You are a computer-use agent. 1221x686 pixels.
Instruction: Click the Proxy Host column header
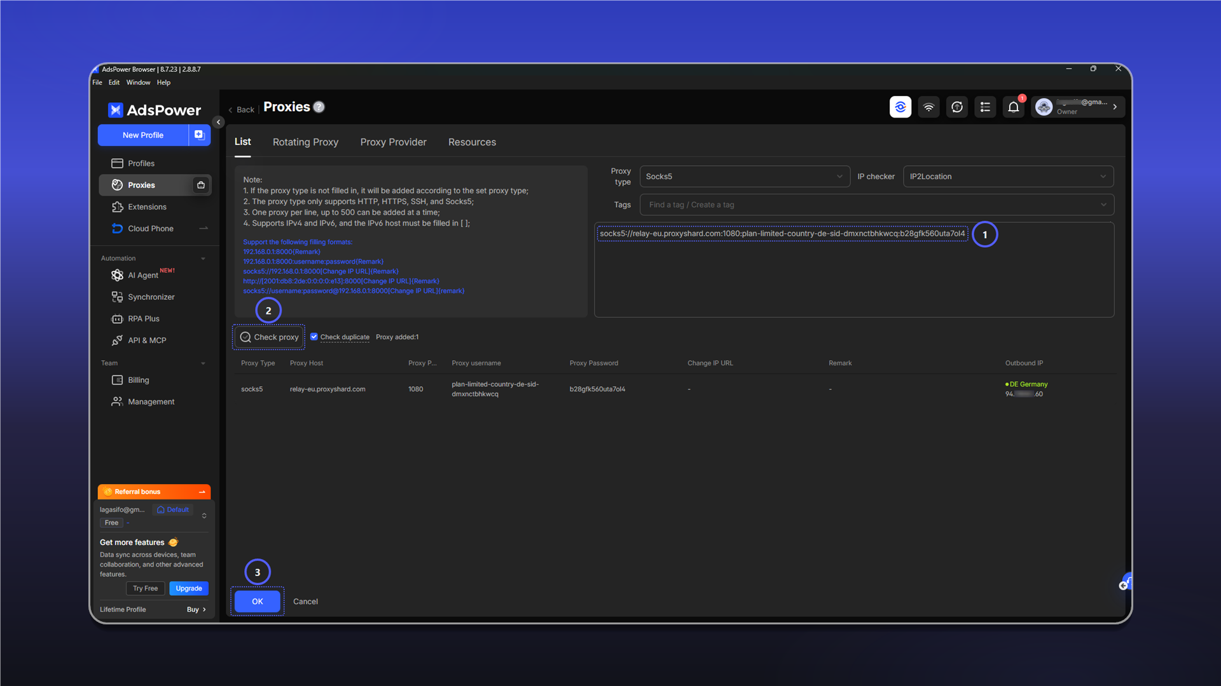[307, 363]
